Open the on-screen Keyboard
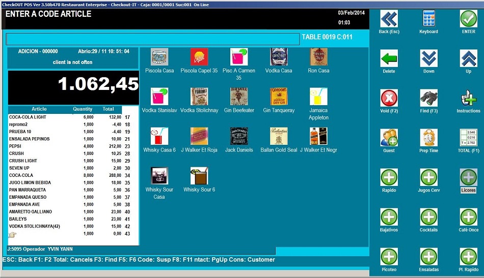 [428, 19]
